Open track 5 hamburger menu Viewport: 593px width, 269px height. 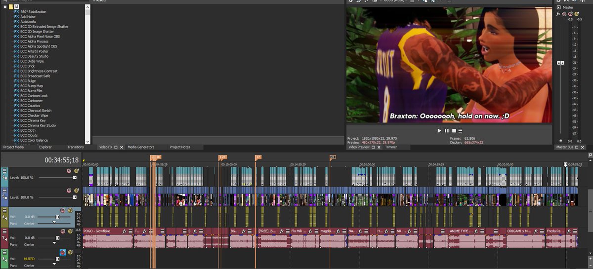coord(5,190)
